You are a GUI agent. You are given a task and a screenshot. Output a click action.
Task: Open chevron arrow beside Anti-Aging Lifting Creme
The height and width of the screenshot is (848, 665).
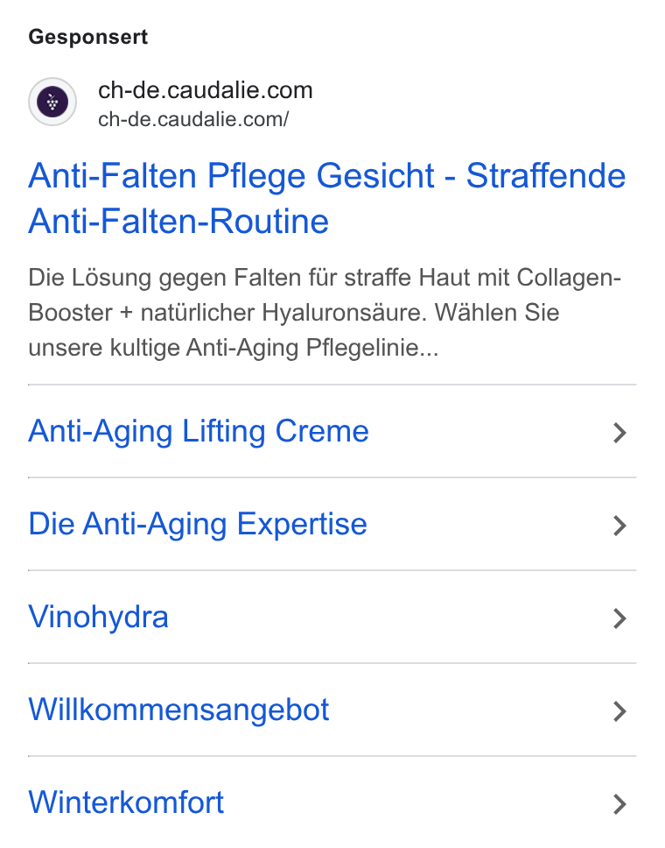[x=619, y=433]
